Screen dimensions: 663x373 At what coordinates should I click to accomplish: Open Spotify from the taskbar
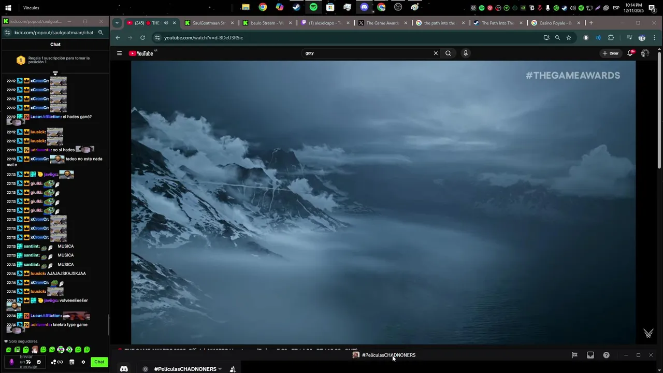313,7
